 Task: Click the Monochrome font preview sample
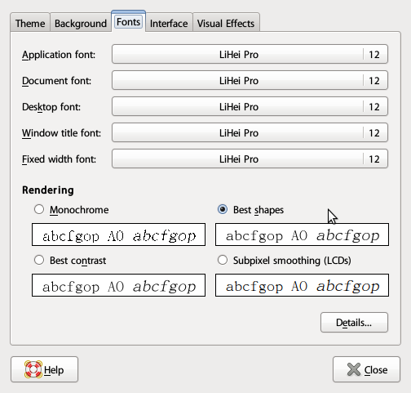tap(118, 234)
